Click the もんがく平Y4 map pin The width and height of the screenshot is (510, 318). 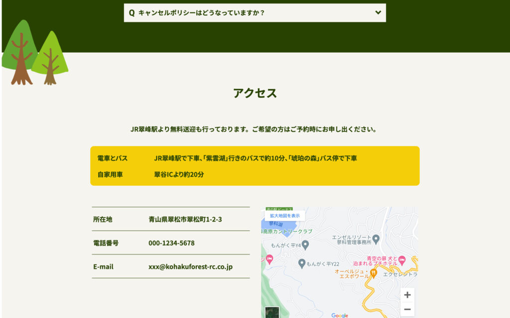tap(305, 244)
